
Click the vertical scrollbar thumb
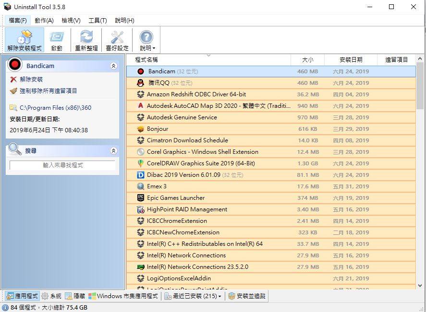[x=420, y=86]
